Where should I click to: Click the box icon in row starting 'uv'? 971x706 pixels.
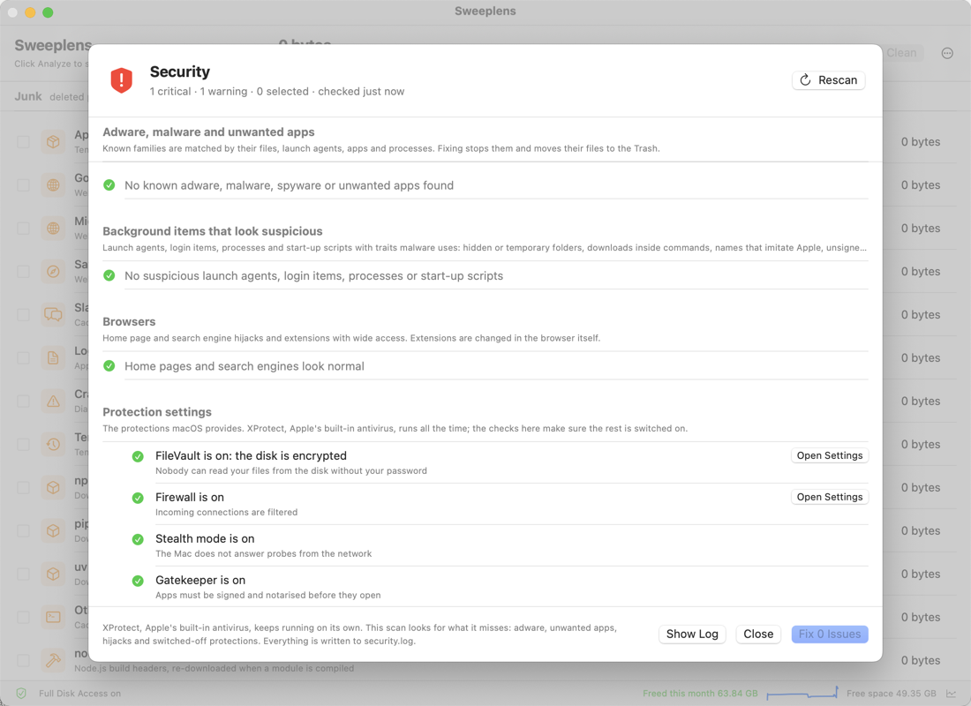[x=53, y=575]
